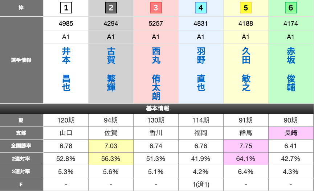Click the green lane 6 number badge
This screenshot has width=314, height=191.
pyautogui.click(x=291, y=8)
